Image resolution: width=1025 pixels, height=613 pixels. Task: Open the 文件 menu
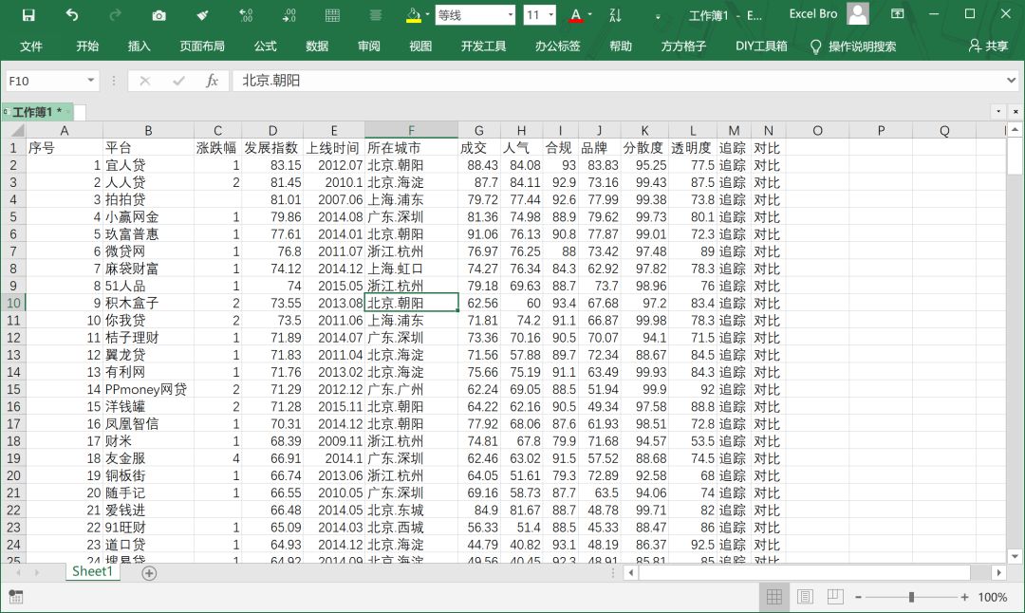pyautogui.click(x=30, y=46)
